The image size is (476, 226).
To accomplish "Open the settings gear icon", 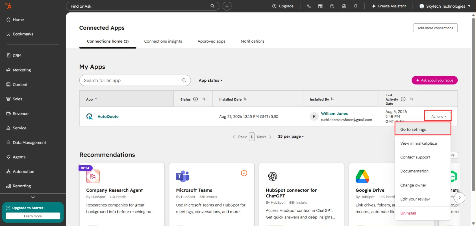I will [x=344, y=6].
